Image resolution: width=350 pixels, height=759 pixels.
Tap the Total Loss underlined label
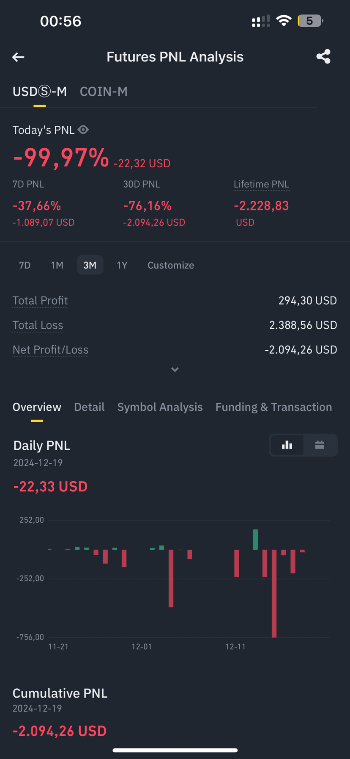38,325
